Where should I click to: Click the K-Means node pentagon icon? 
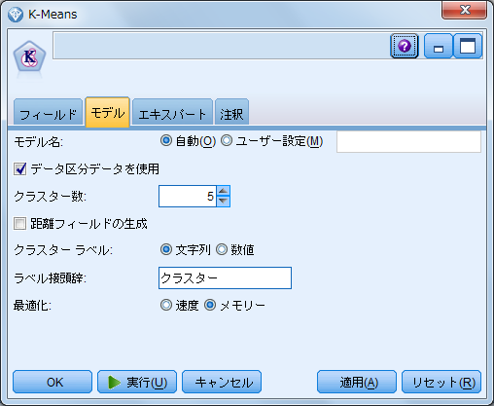[29, 56]
